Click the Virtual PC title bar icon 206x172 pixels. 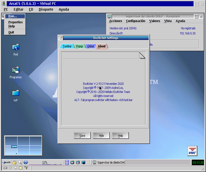pyautogui.click(x=4, y=4)
